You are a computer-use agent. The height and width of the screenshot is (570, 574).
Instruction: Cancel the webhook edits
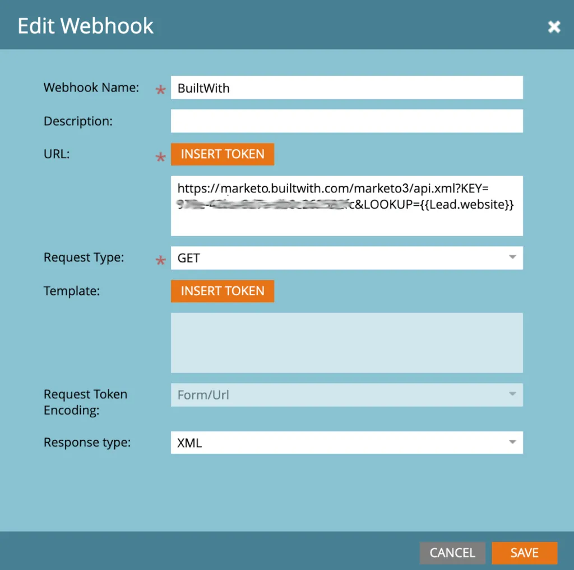[x=452, y=553]
